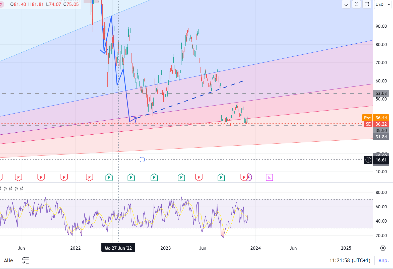Click the down arrow button beside the collapse icon
This screenshot has height=269, width=393.
pyautogui.click(x=346, y=4)
